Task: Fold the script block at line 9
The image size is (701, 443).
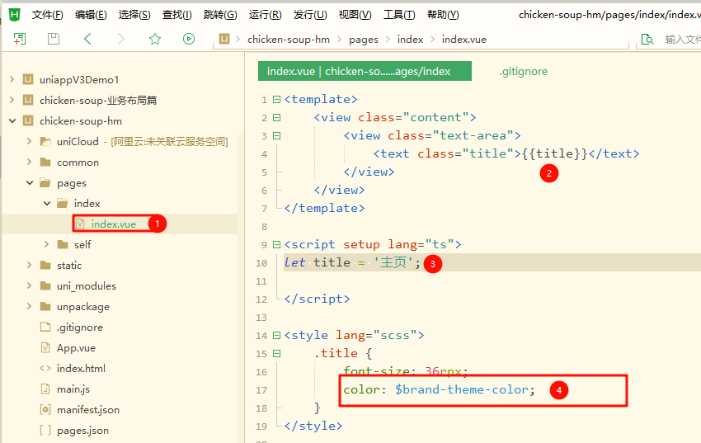Action: coord(277,244)
